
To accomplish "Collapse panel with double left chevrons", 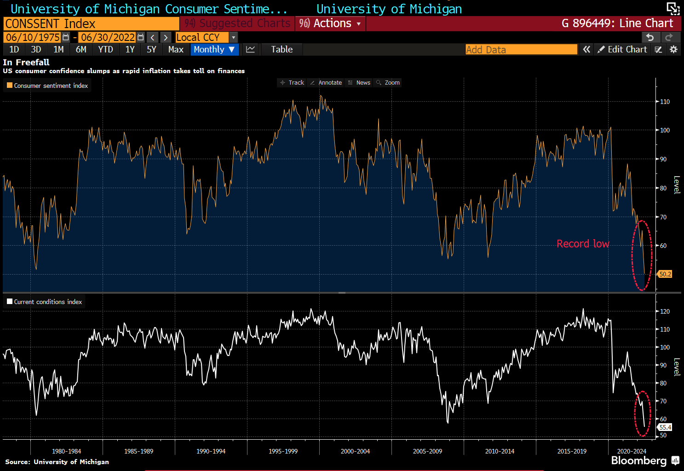I will (586, 49).
